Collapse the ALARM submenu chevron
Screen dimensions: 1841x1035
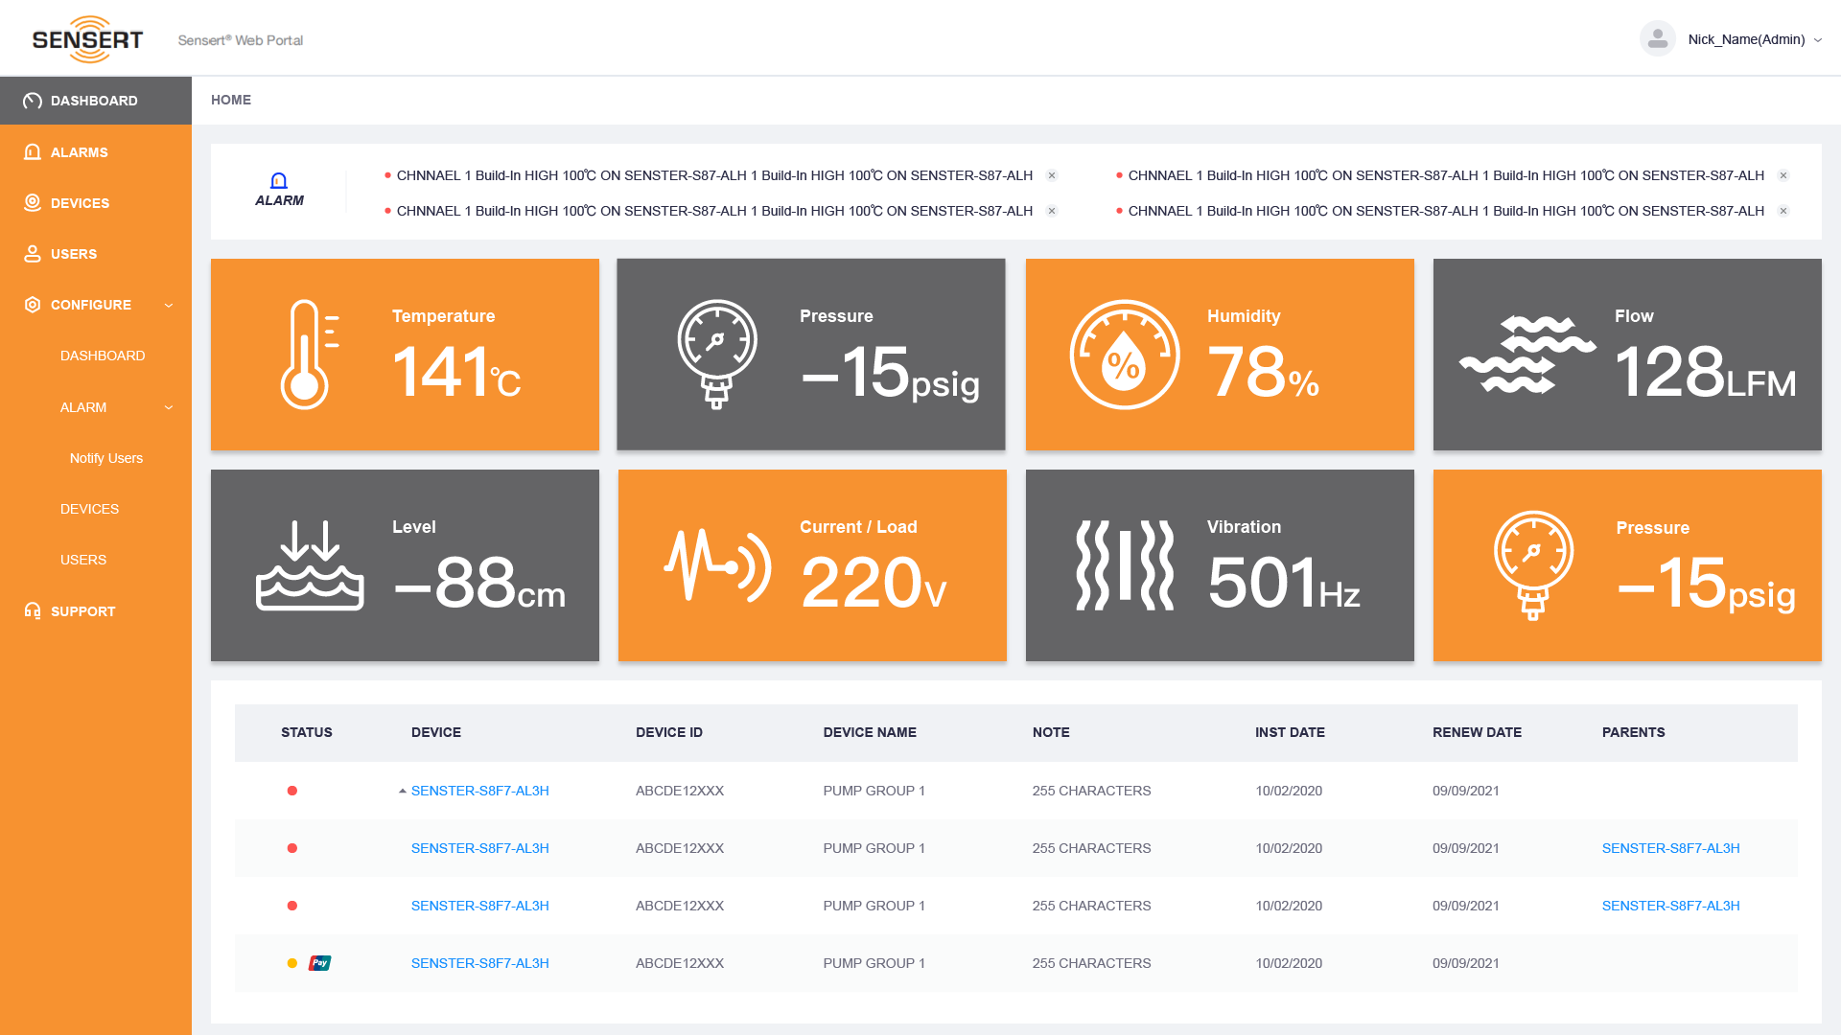click(169, 407)
